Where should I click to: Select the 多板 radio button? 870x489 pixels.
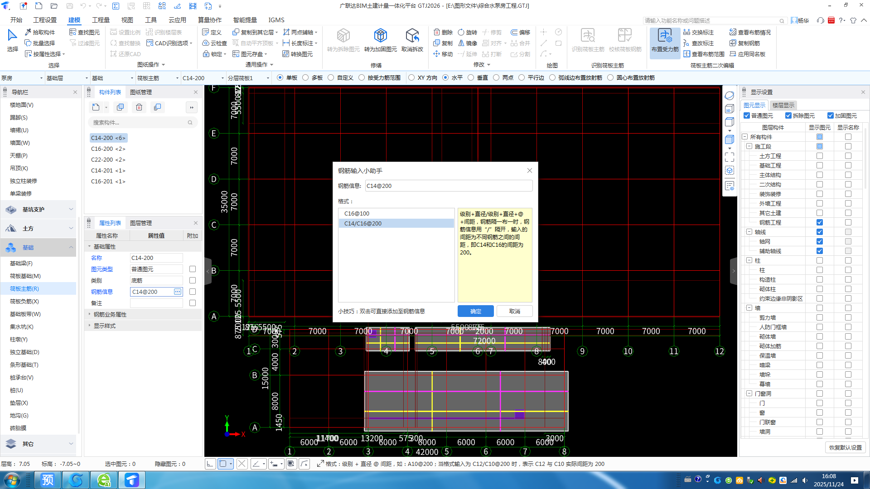coord(305,77)
